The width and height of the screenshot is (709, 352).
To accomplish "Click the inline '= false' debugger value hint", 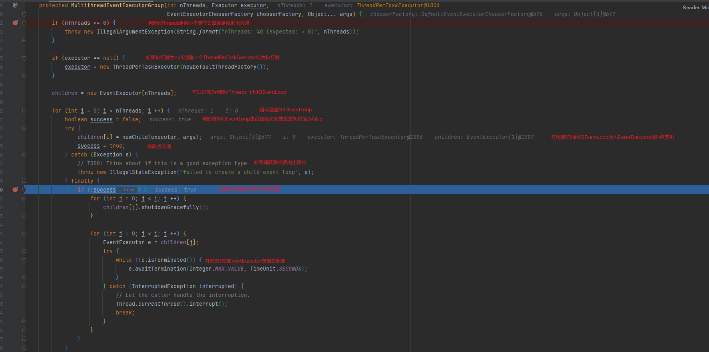I will coord(127,190).
